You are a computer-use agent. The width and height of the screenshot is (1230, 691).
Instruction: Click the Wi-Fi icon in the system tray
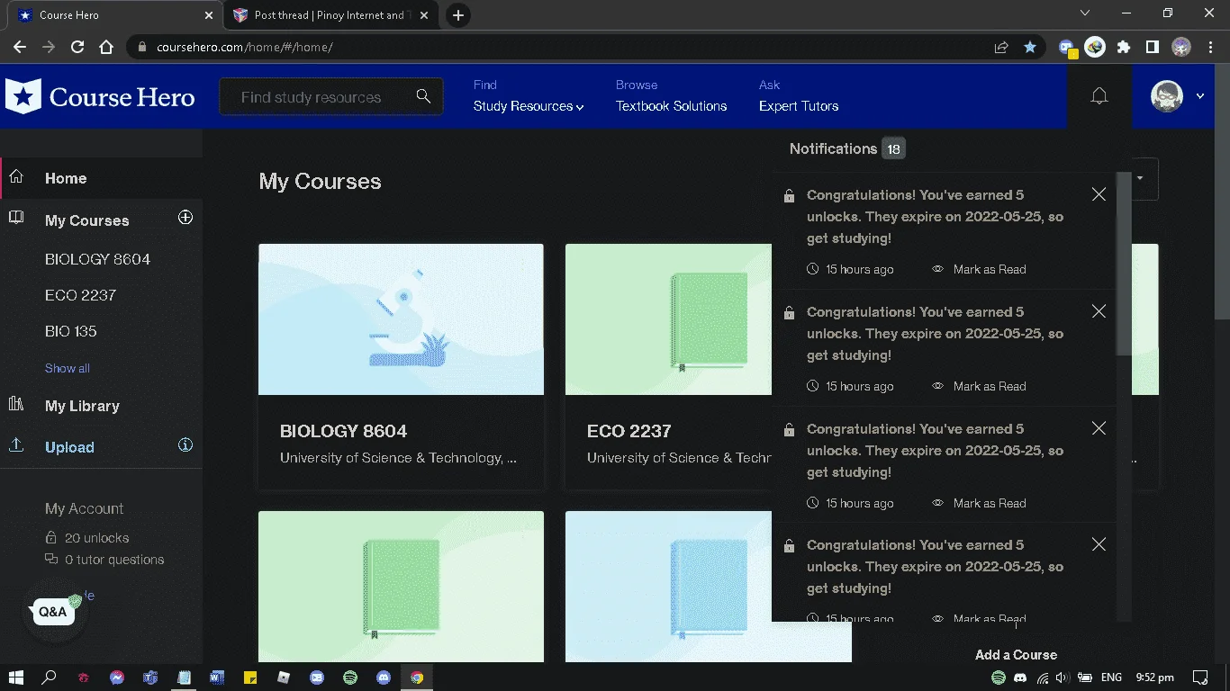[x=1043, y=678]
